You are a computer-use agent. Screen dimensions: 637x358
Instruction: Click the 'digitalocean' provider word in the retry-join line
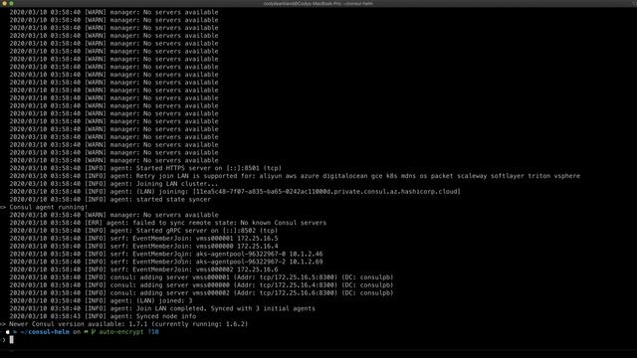tap(345, 176)
